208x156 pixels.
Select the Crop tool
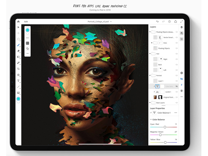pyautogui.click(x=18, y=69)
